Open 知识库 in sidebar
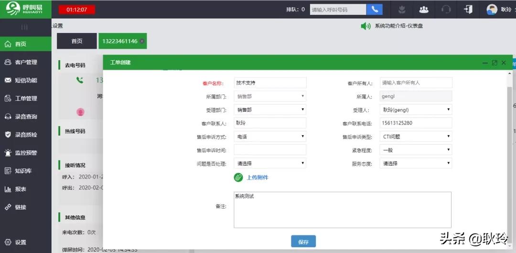 tap(26, 171)
